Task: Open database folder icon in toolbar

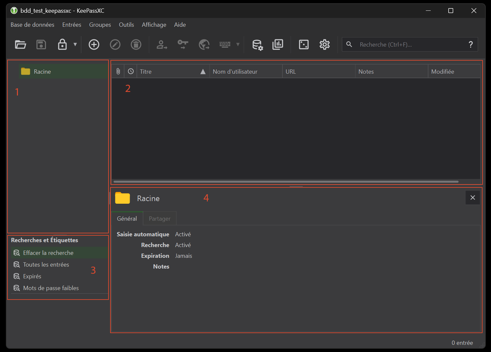Action: (x=21, y=44)
